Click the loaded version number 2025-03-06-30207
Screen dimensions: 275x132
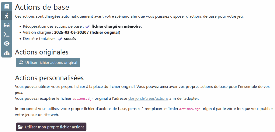[72, 33]
